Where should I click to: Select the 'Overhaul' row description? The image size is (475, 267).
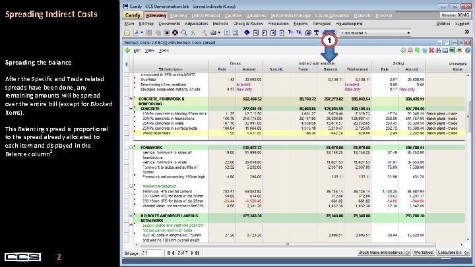(148, 80)
